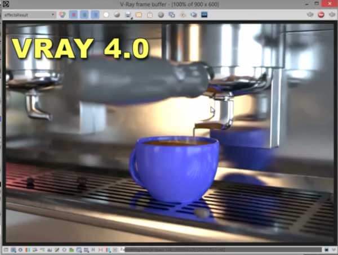Image resolution: width=338 pixels, height=255 pixels.
Task: Toggle sRGB color space display
Action: pyautogui.click(x=64, y=250)
